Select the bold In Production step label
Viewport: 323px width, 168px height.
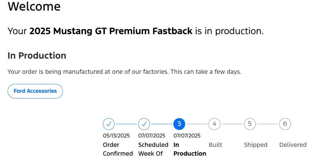pos(190,149)
